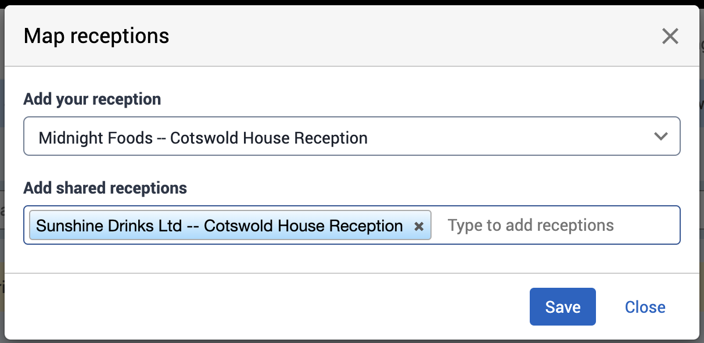
Task: Click the 'Map receptions' dialog title
Action: click(x=96, y=36)
